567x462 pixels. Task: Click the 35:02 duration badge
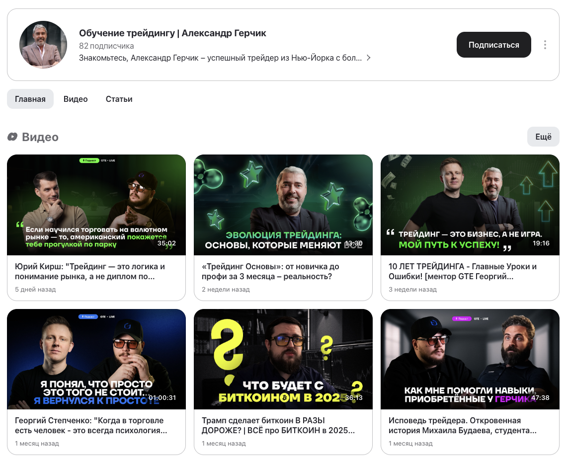pos(166,243)
